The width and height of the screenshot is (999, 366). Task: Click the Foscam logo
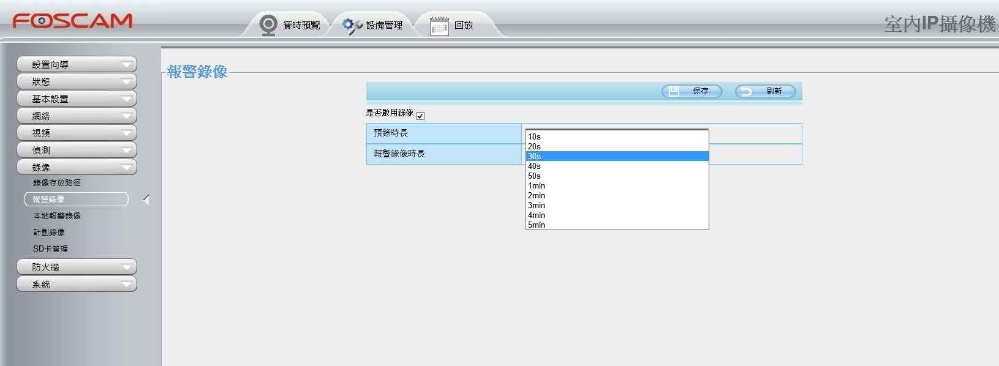pos(72,21)
